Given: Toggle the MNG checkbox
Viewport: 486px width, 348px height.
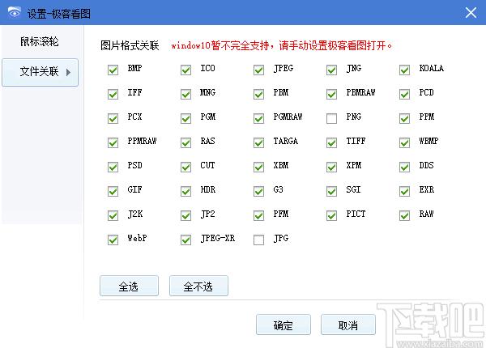Looking at the screenshot, I should 185,94.
